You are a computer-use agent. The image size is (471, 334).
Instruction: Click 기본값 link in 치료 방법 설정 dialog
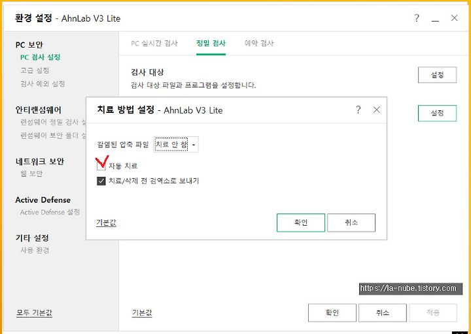(x=106, y=223)
